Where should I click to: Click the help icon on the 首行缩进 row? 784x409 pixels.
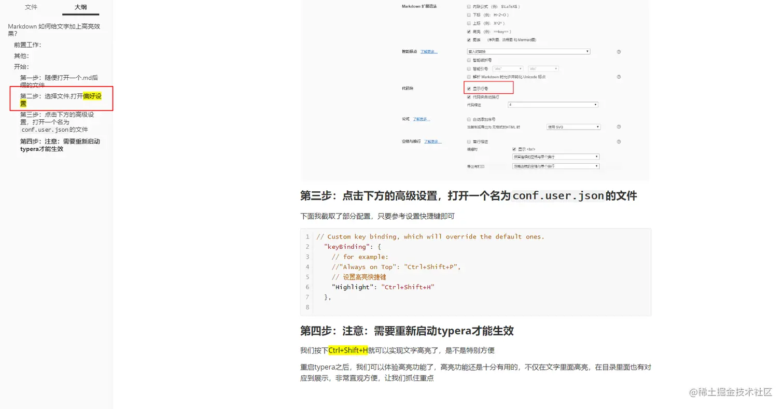(x=619, y=142)
